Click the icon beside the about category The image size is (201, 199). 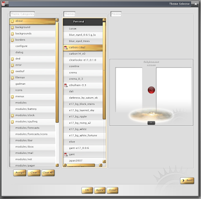[12, 21]
